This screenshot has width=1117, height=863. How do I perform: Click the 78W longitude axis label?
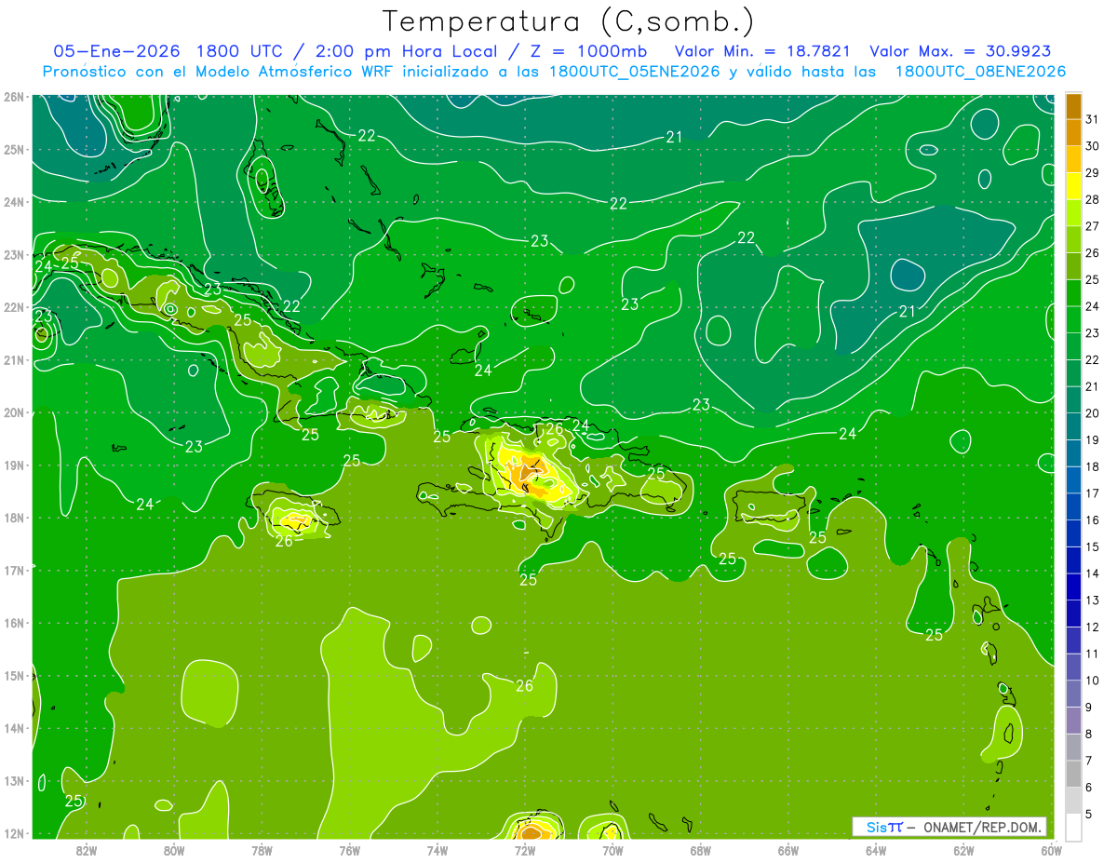click(x=262, y=850)
